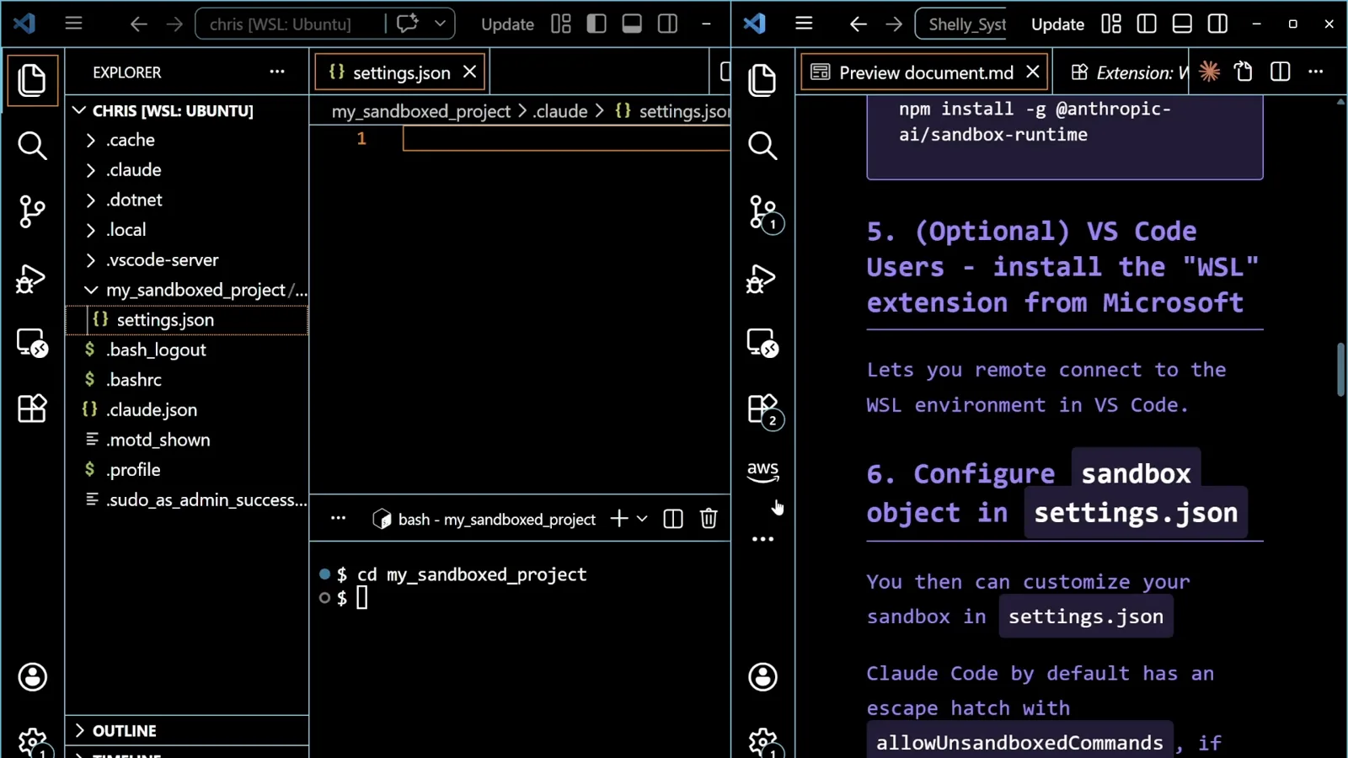Open settings.json file in Explorer tree
1348x758 pixels.
point(187,320)
